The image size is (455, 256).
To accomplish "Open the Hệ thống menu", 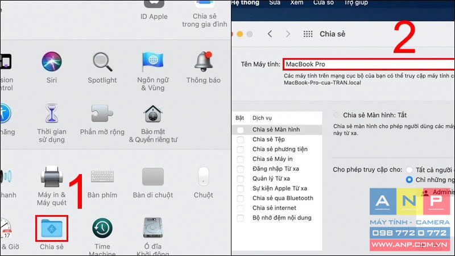I will coord(246,3).
